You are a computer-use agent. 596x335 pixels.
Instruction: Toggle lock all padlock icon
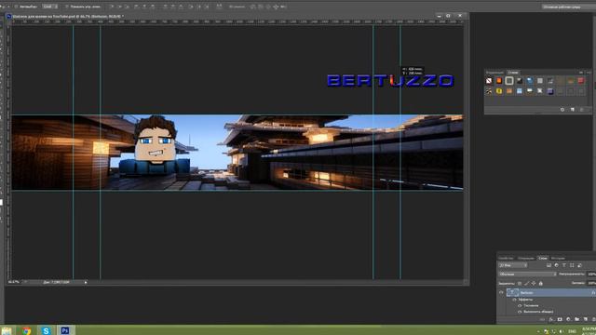(540, 283)
